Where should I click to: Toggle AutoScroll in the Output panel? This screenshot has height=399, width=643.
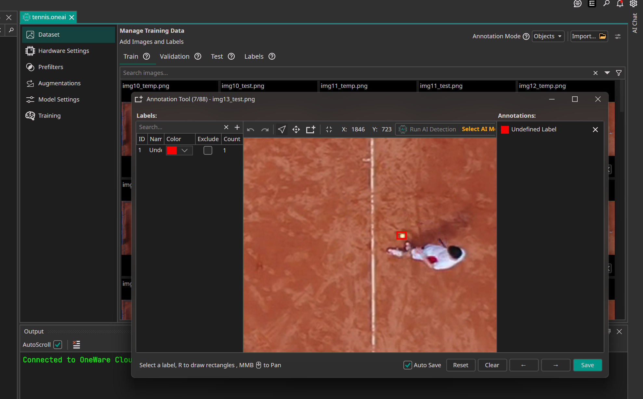click(x=58, y=345)
